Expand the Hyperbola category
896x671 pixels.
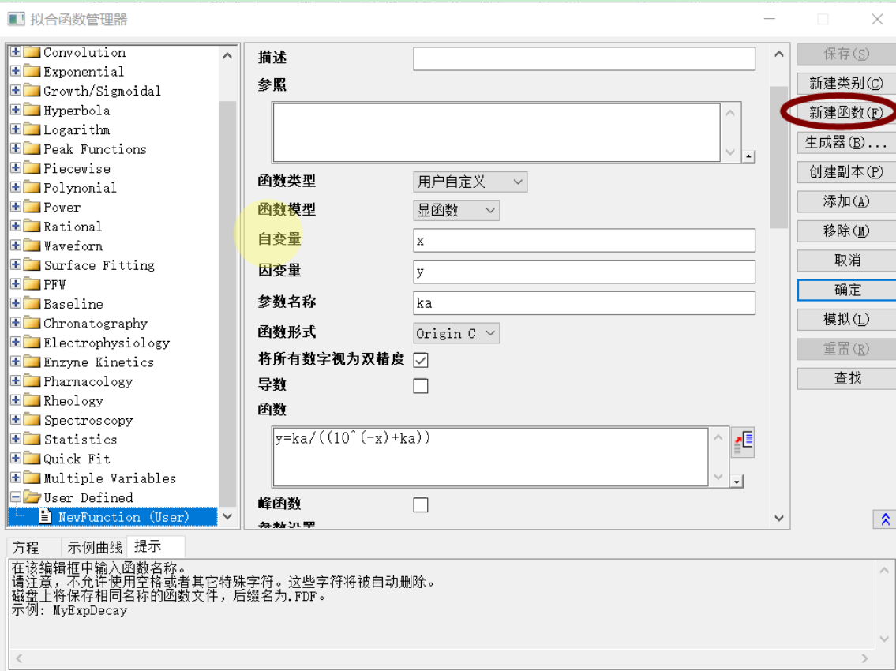(16, 110)
